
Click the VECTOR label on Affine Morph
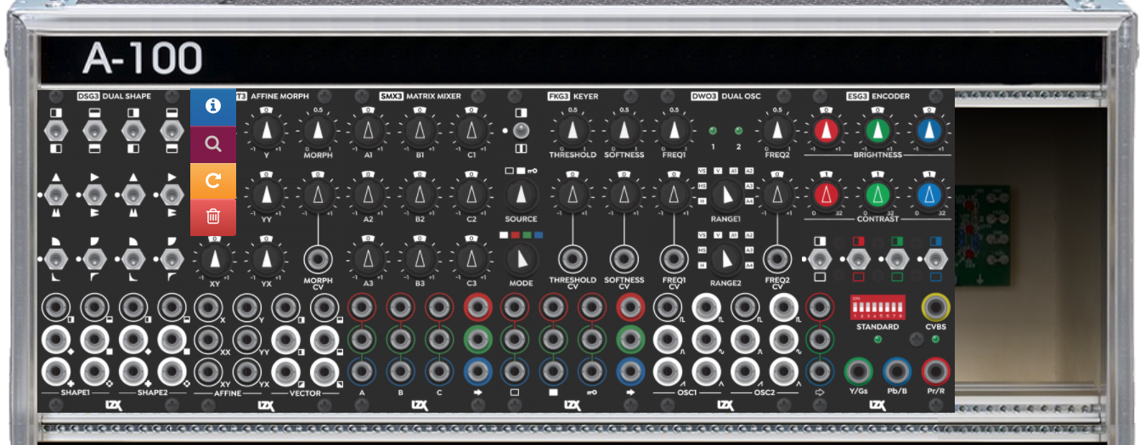tap(305, 393)
